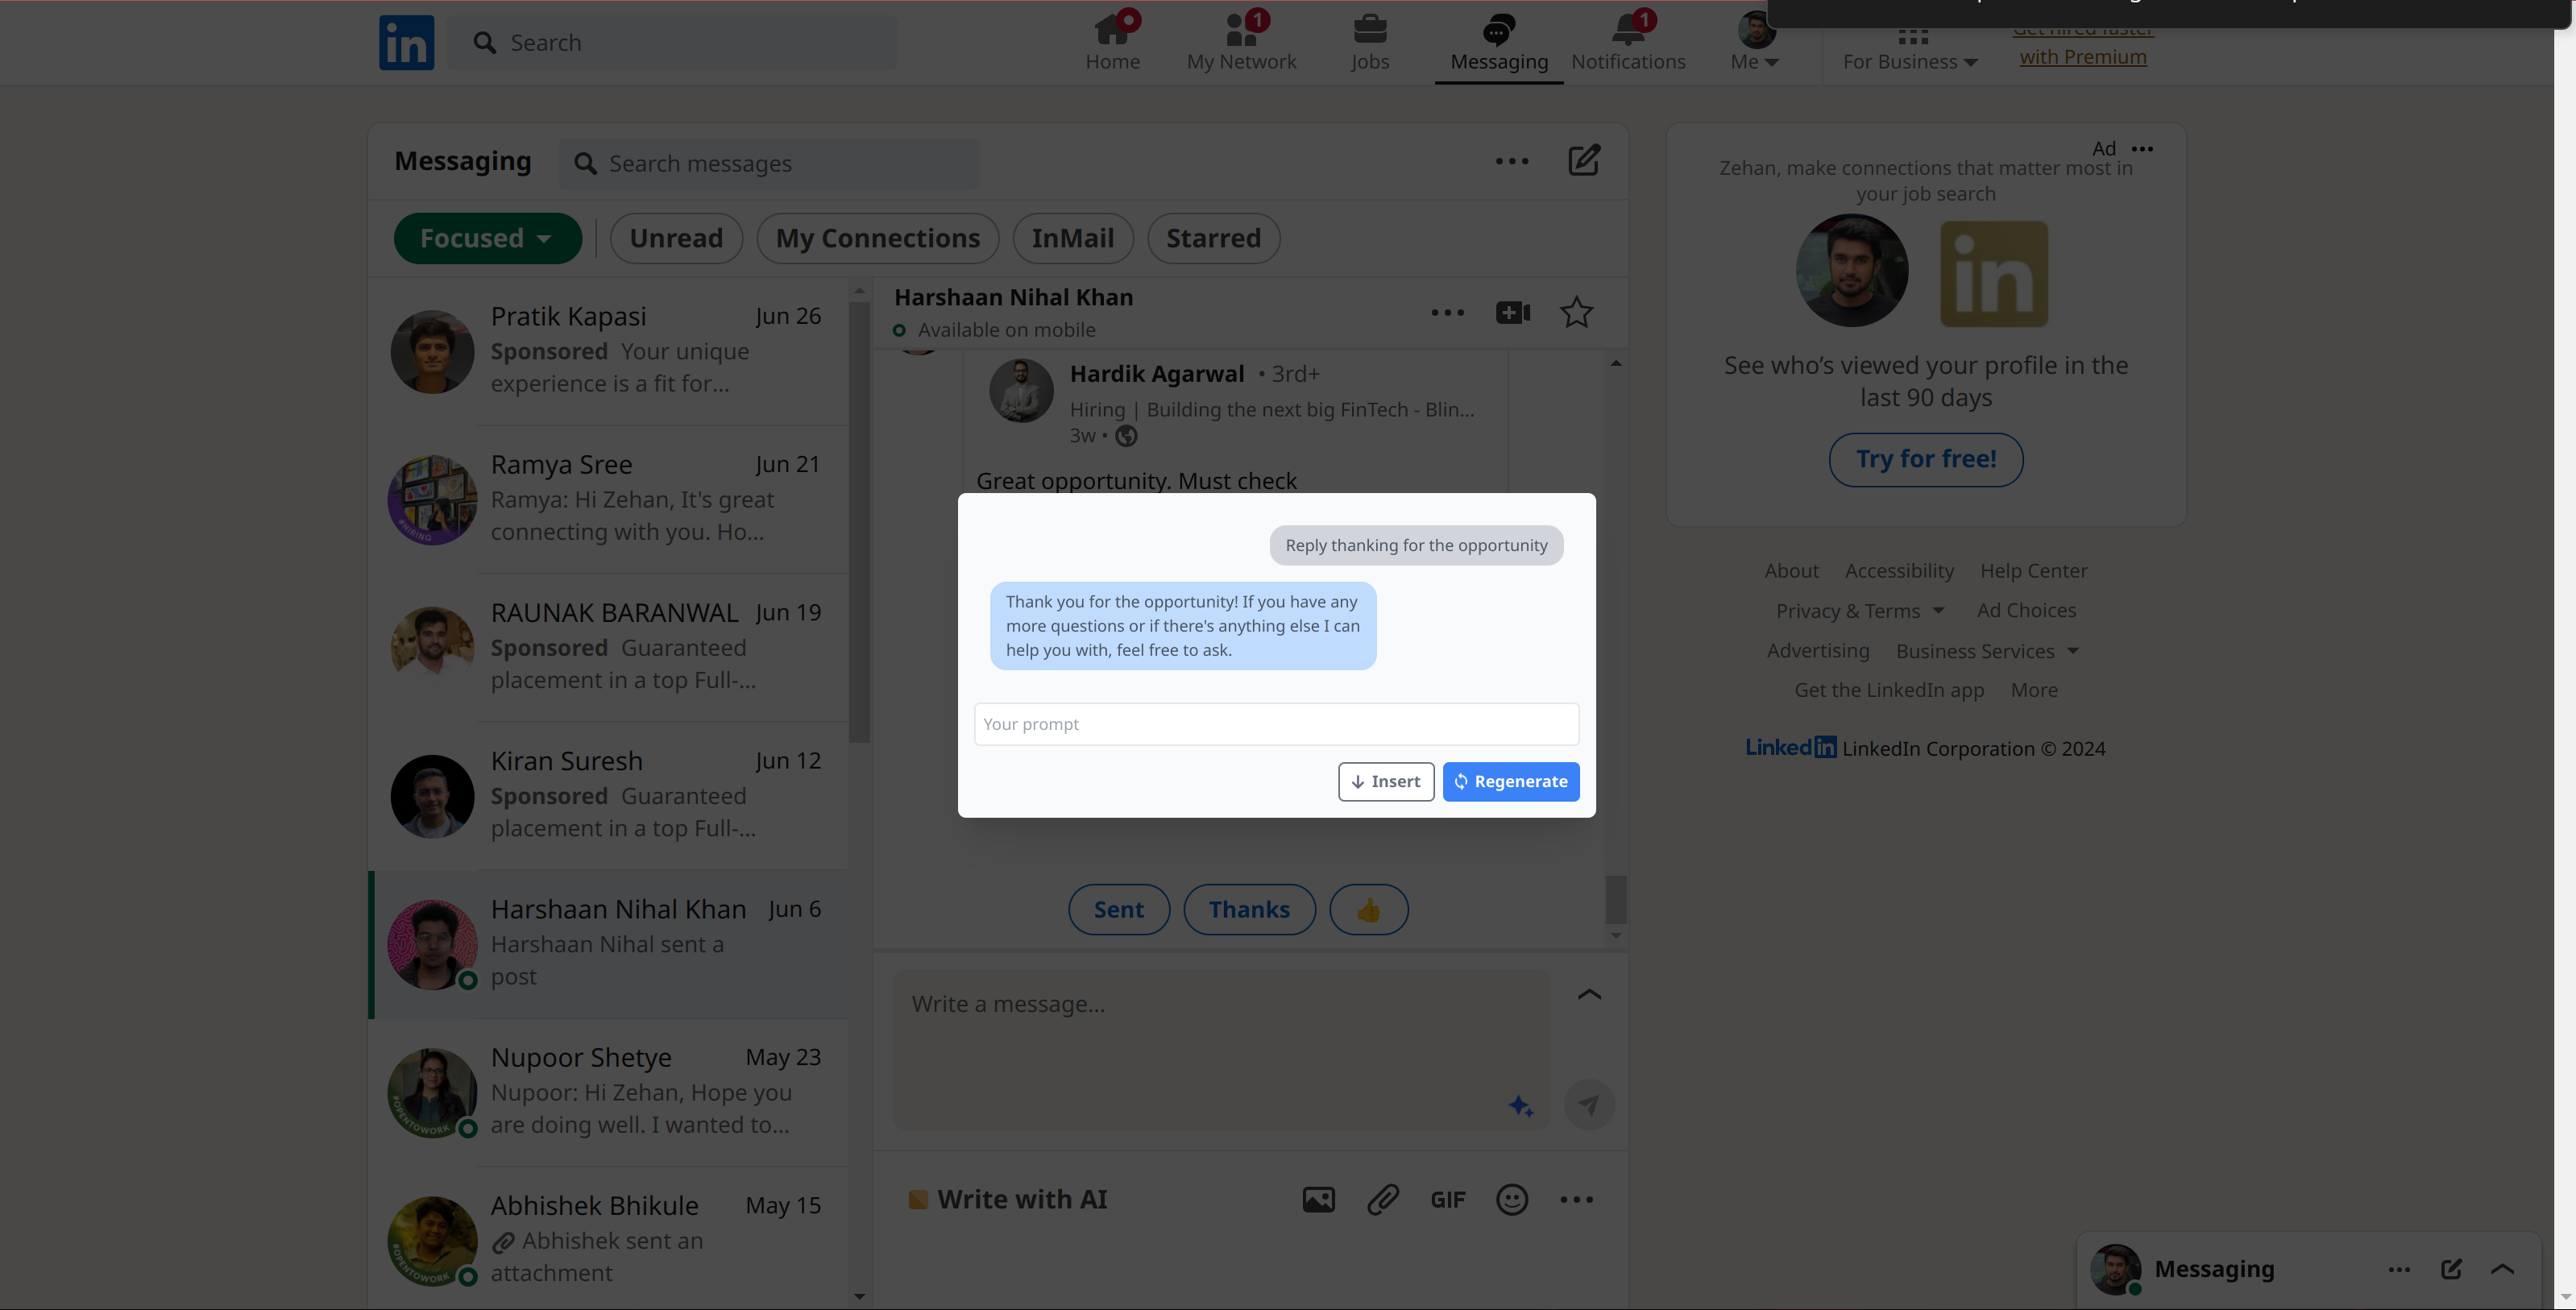Open Nupoor Shetye conversation

[608, 1092]
